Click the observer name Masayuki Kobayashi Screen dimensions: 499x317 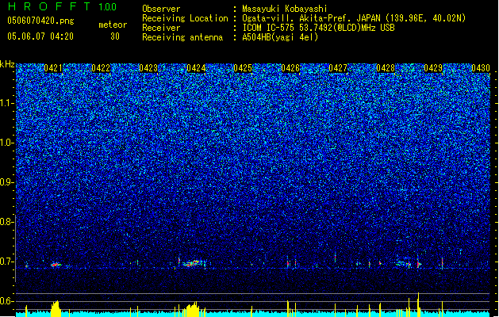tap(285, 9)
